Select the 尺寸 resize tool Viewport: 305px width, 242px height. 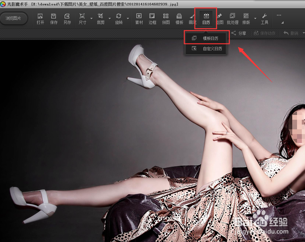(82, 19)
